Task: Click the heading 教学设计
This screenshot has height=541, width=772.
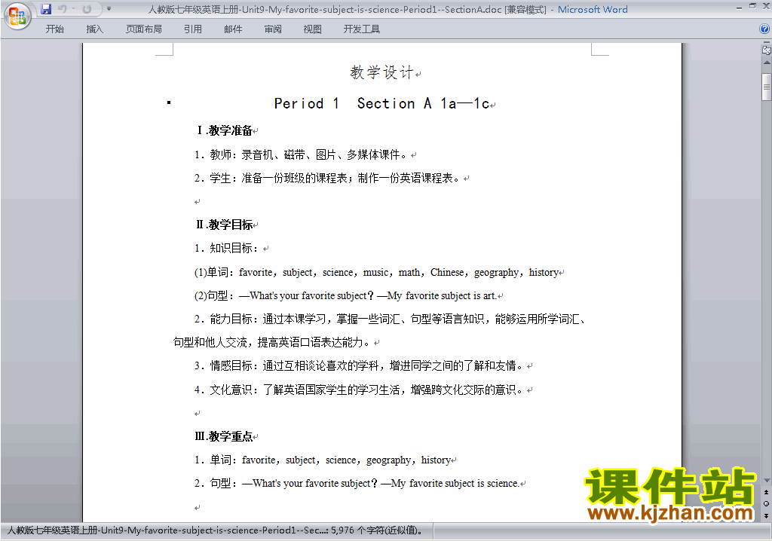Action: click(382, 72)
